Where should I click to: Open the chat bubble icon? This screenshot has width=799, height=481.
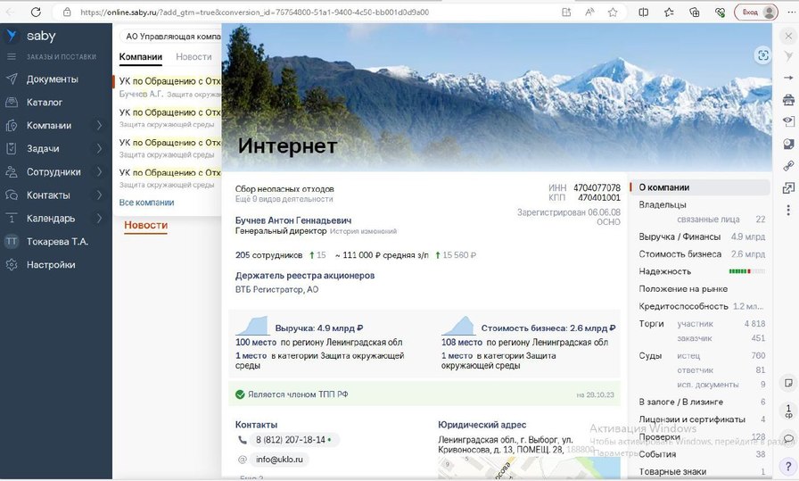point(788,438)
